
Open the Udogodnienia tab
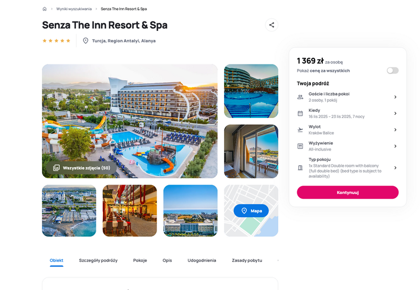(x=202, y=260)
